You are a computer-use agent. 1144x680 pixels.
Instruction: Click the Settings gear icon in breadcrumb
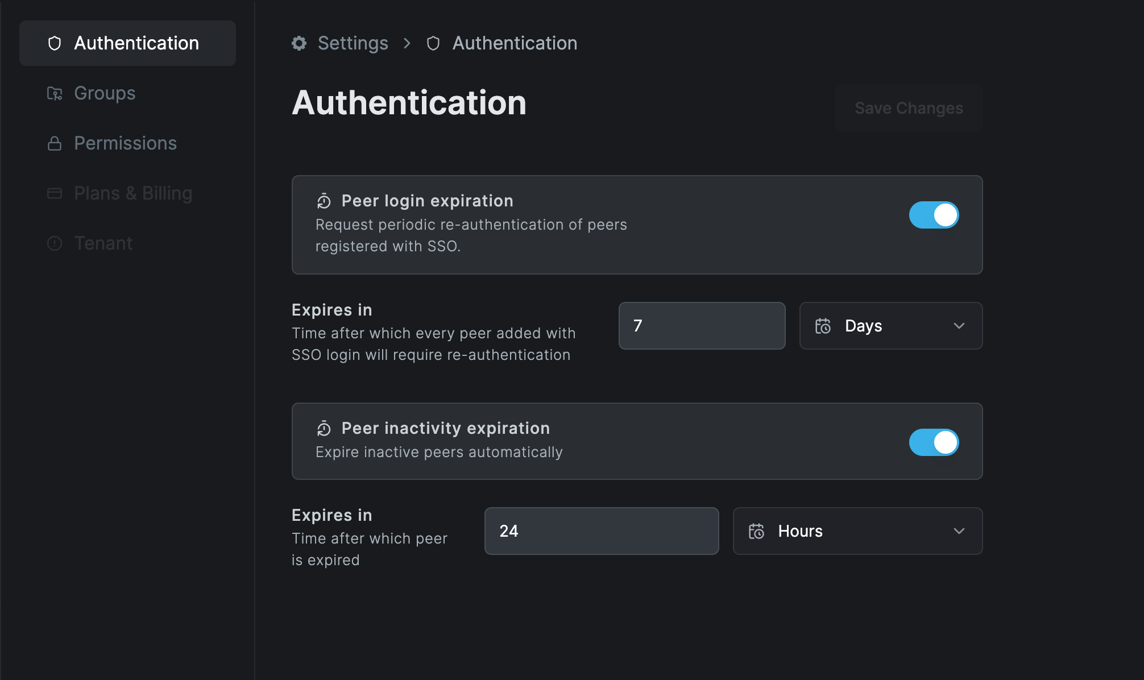point(299,43)
